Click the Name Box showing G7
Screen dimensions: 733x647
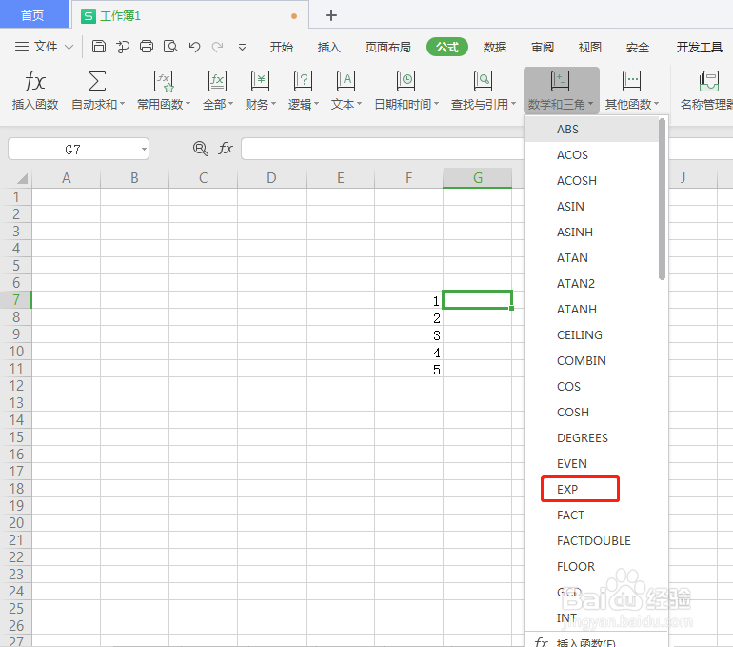click(x=78, y=150)
